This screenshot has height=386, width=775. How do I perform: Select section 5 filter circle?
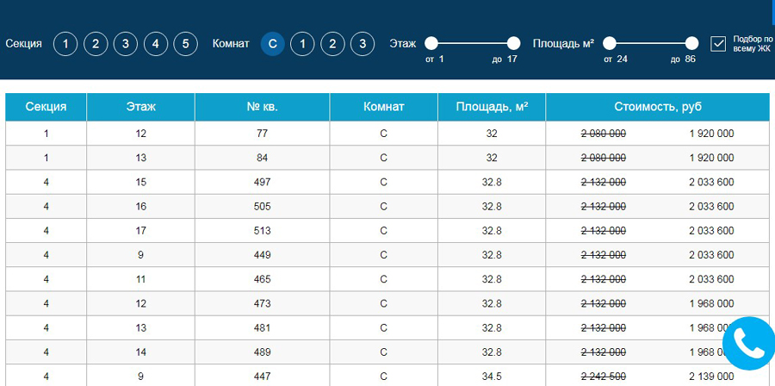point(185,44)
